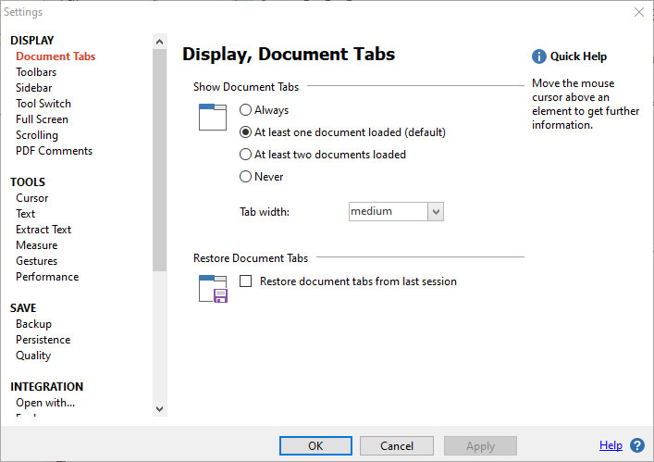Click the Quick Help info icon
The image size is (654, 462).
pyautogui.click(x=539, y=56)
